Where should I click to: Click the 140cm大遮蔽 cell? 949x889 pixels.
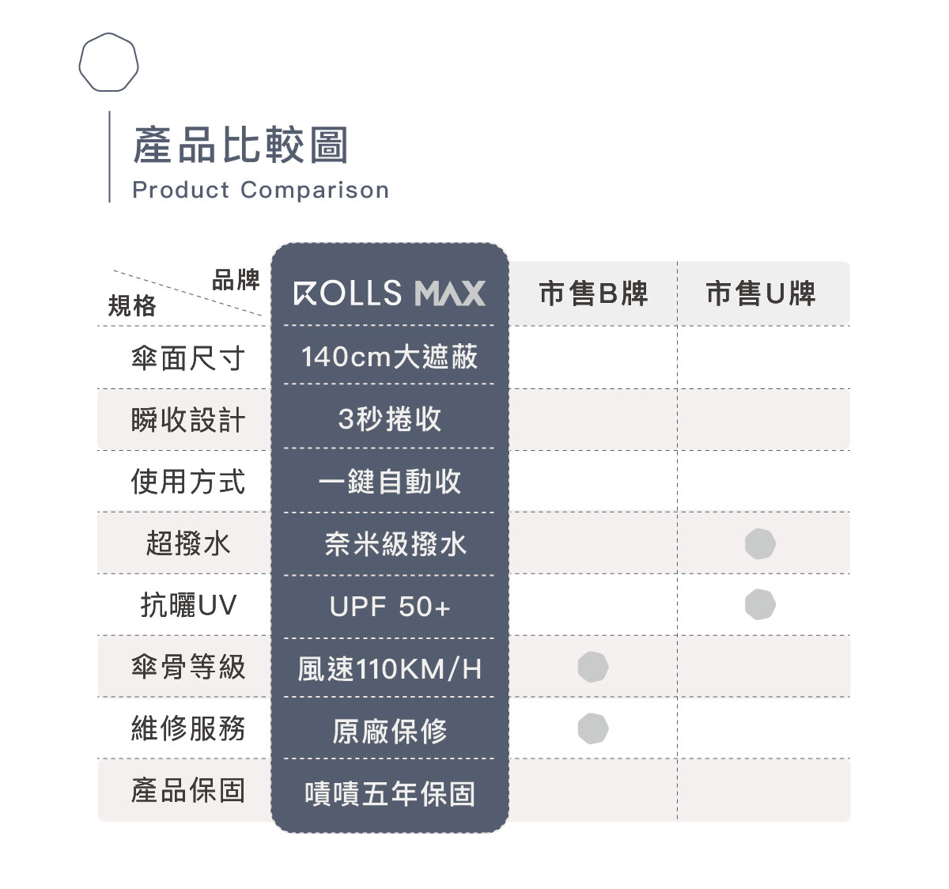pyautogui.click(x=389, y=357)
